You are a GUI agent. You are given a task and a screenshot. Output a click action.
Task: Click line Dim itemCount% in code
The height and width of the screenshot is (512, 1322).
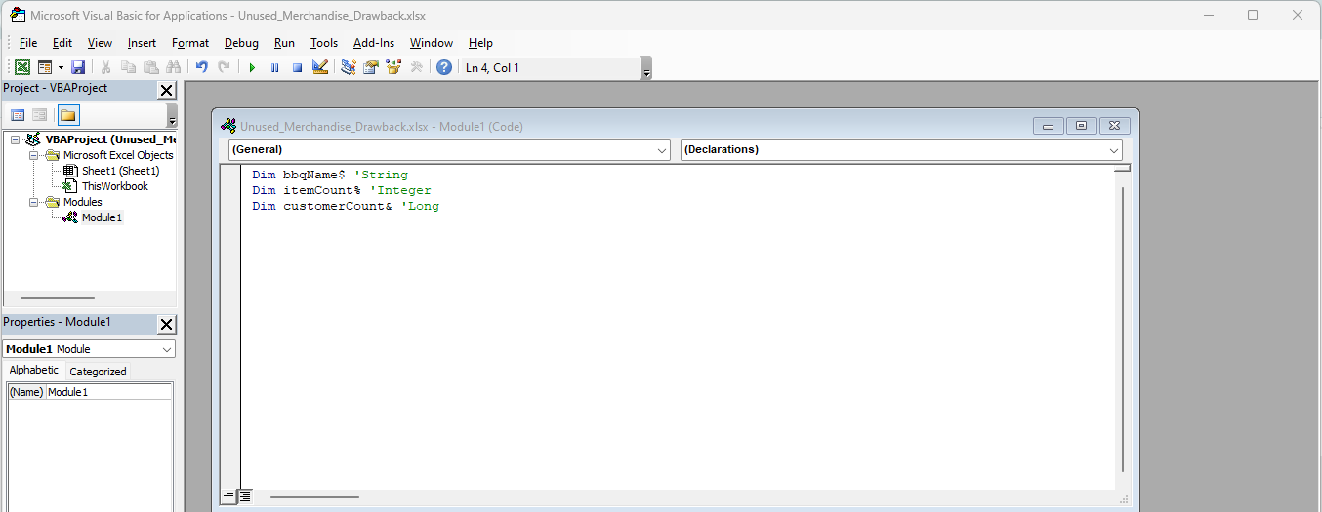(x=341, y=191)
